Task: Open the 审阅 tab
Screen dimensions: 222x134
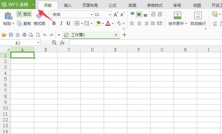Action: tap(177, 6)
